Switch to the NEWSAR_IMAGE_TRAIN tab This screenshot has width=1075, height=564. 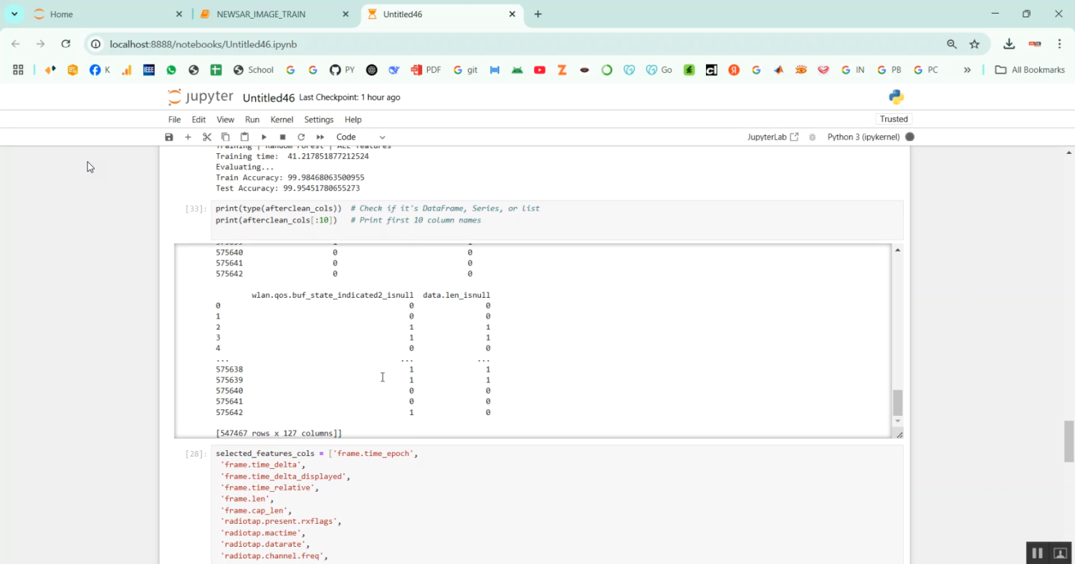click(272, 14)
